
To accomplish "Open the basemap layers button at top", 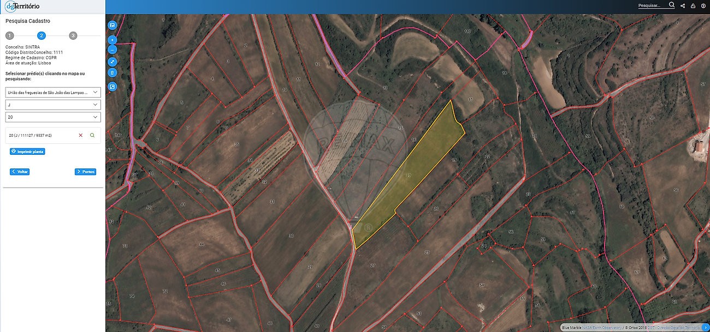I will (x=113, y=25).
